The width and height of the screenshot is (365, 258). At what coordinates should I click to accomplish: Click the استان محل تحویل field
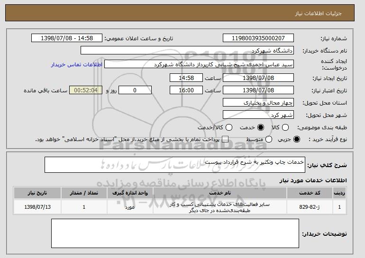pos(258,103)
